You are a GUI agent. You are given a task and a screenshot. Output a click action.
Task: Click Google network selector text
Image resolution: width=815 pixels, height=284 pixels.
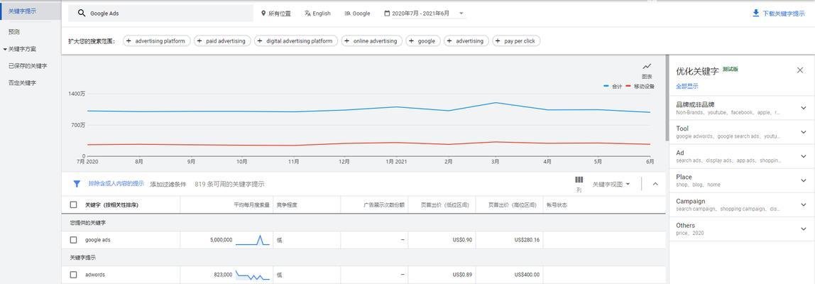(361, 13)
